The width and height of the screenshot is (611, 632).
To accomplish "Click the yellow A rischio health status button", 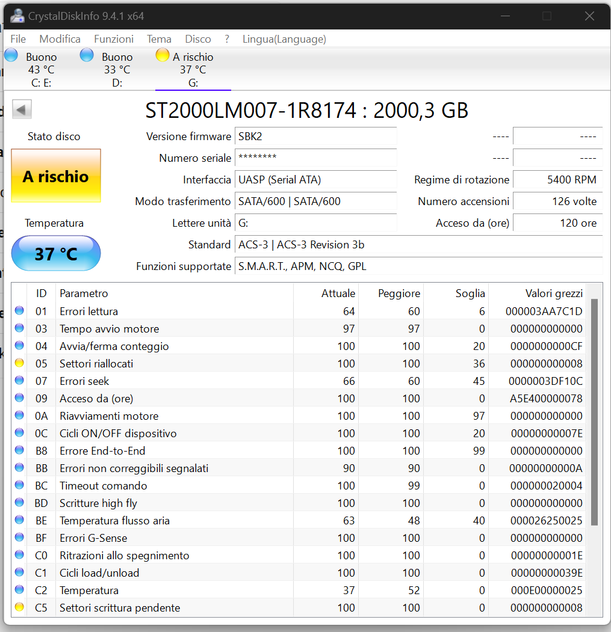I will pyautogui.click(x=56, y=176).
